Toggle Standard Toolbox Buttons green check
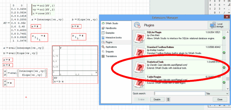Viewport: 231px width, 110px height. point(224,52)
